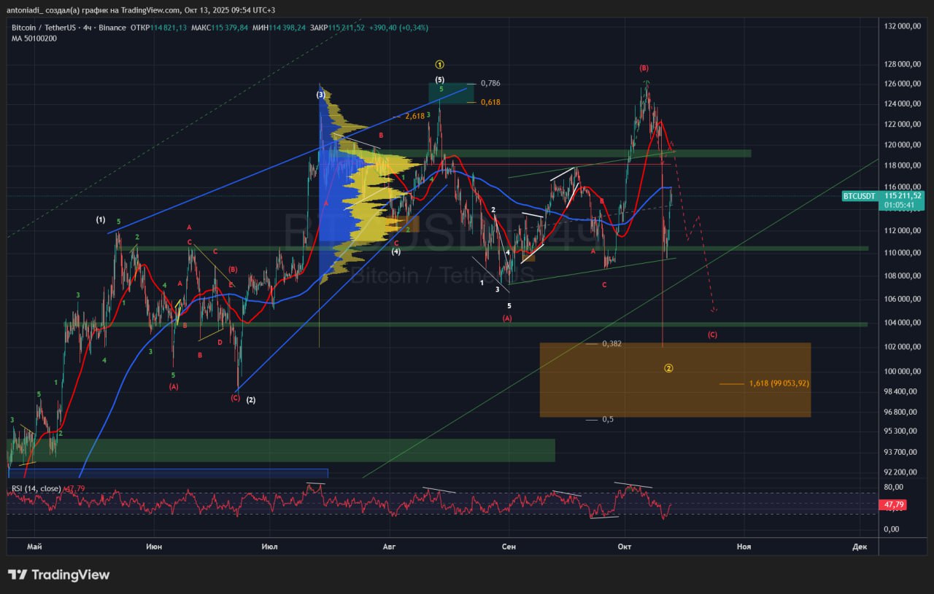This screenshot has height=594, width=934.
Task: Select the Авг month on the time axis
Action: coord(388,545)
